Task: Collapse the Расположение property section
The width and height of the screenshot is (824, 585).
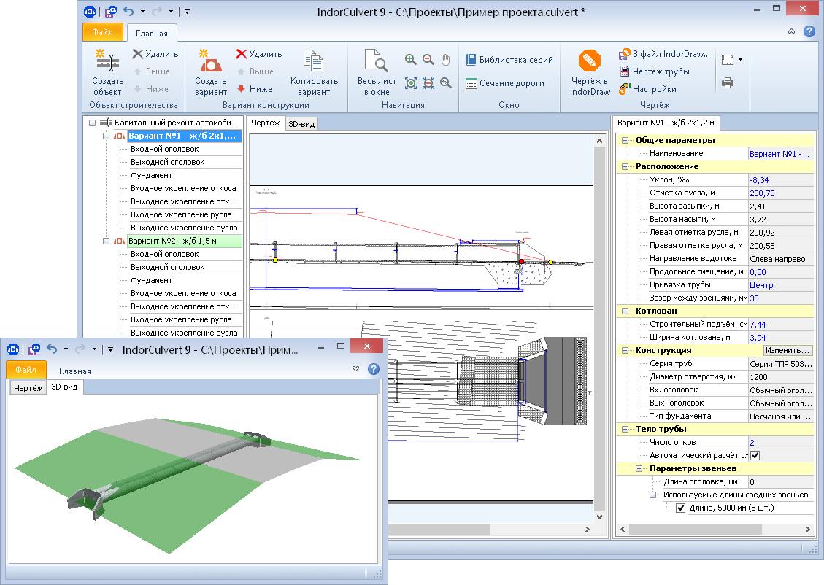Action: click(625, 166)
